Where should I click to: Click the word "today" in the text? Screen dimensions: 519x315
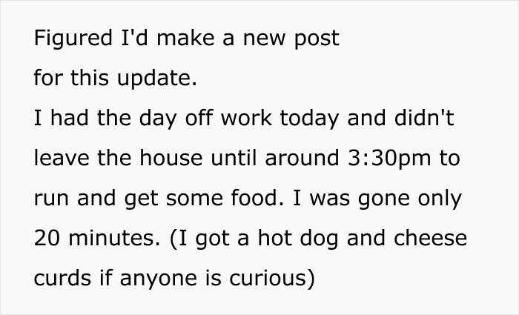point(309,119)
